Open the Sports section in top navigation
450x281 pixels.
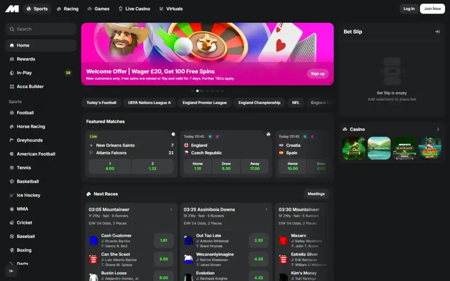37,9
